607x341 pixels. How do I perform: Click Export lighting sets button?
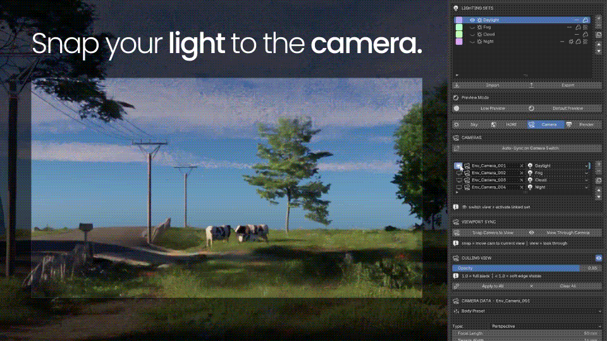565,85
